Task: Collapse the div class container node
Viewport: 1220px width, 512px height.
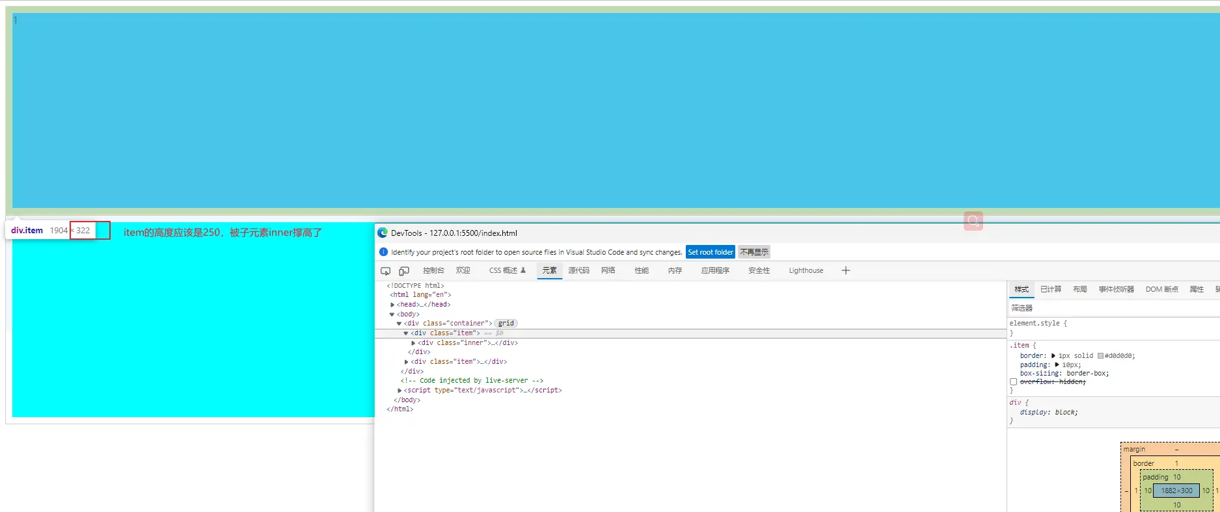Action: click(x=399, y=324)
